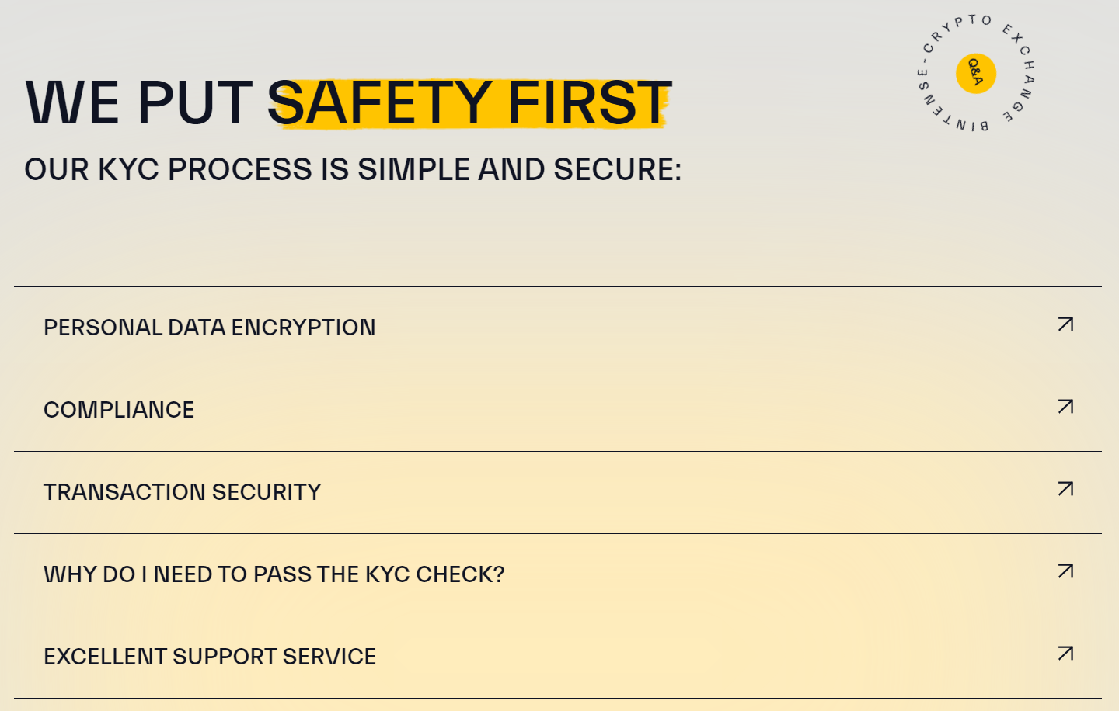Click the arrow icon in the Compliance row

[x=1065, y=407]
